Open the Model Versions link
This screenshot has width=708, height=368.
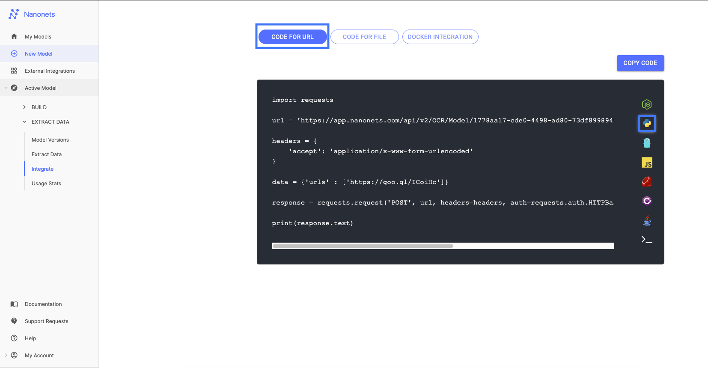coord(50,140)
